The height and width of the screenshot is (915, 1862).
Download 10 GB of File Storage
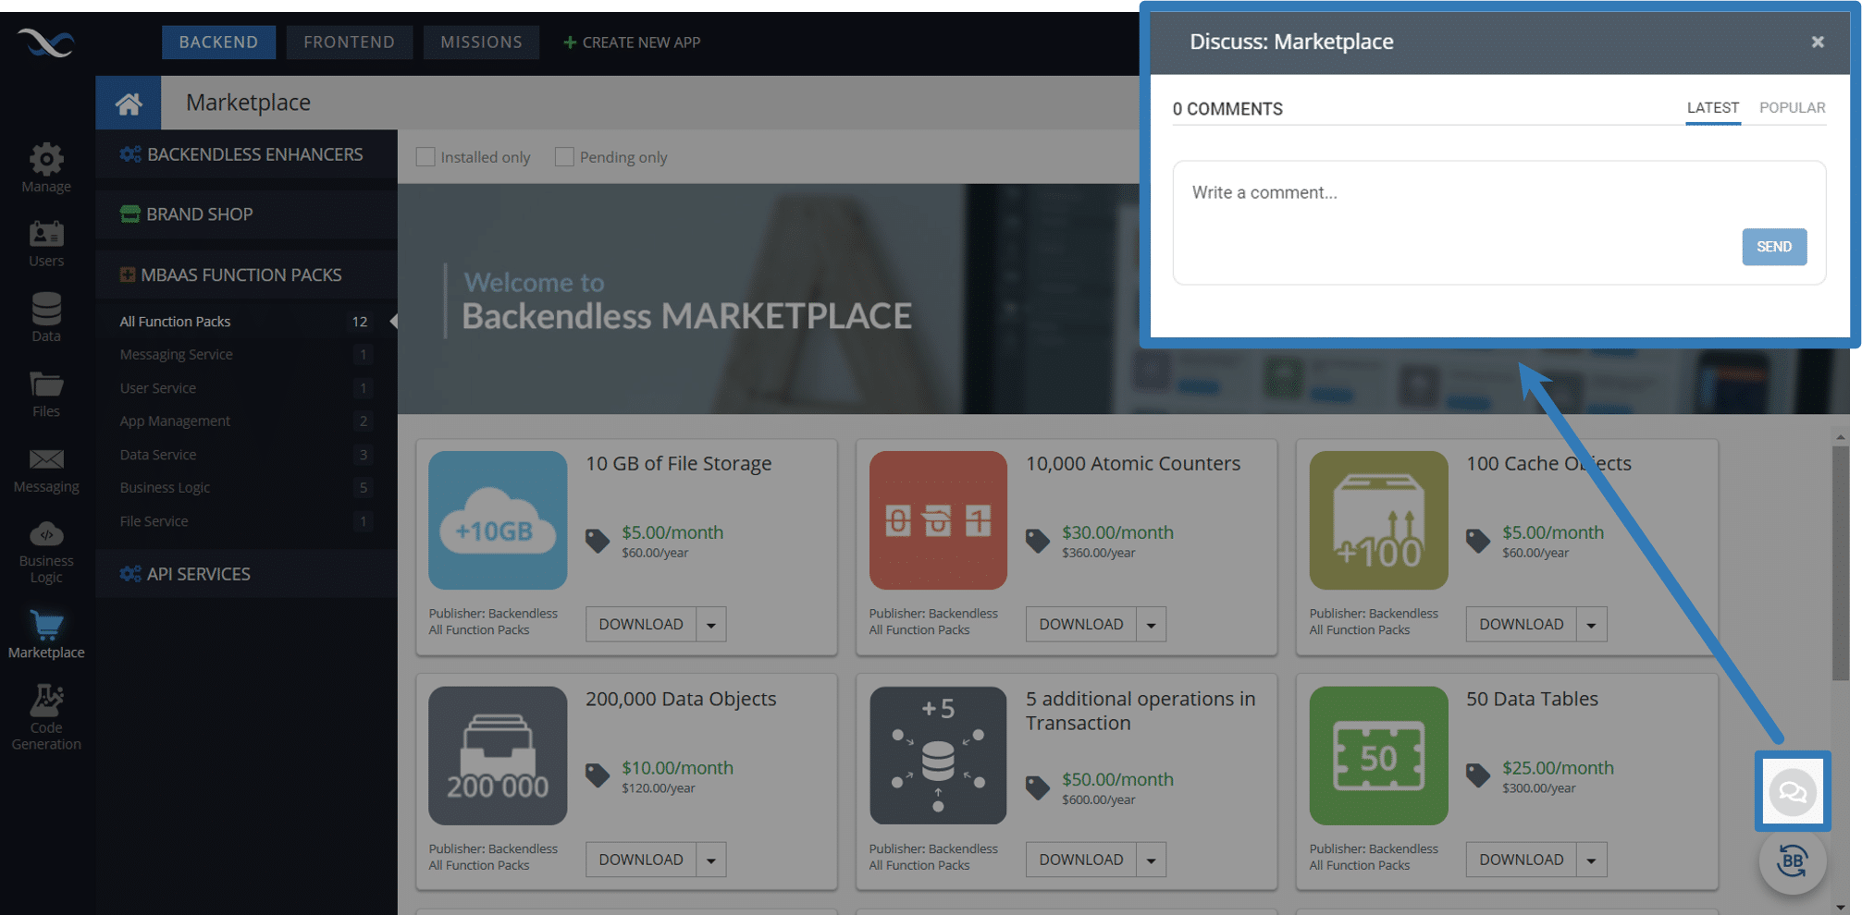point(641,625)
